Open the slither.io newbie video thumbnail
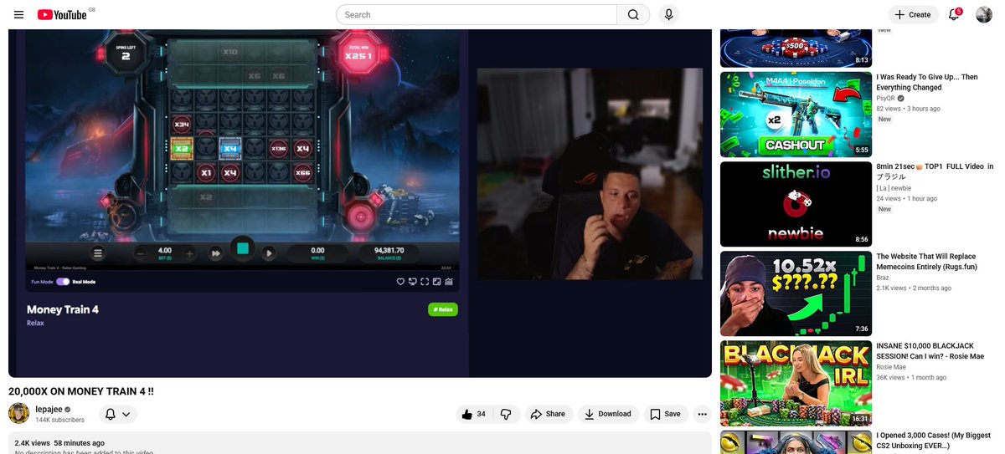 coord(796,204)
